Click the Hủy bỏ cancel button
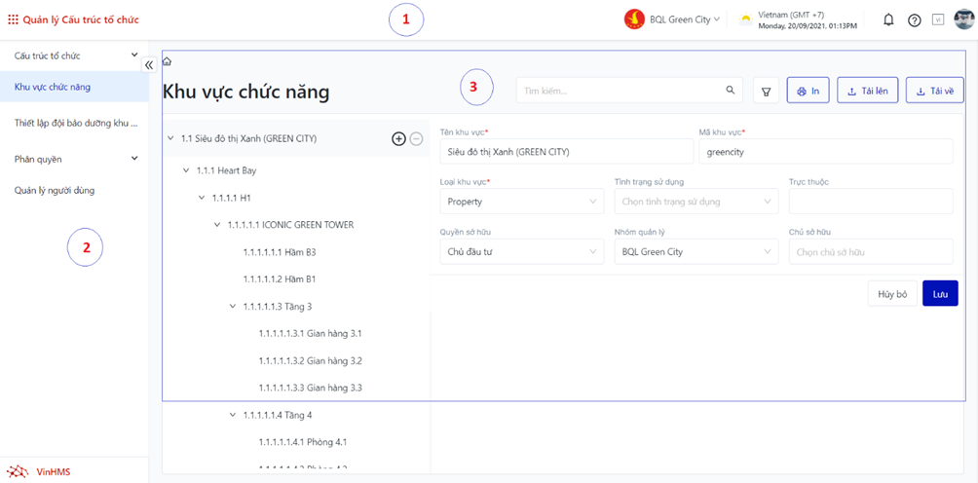 coord(892,293)
